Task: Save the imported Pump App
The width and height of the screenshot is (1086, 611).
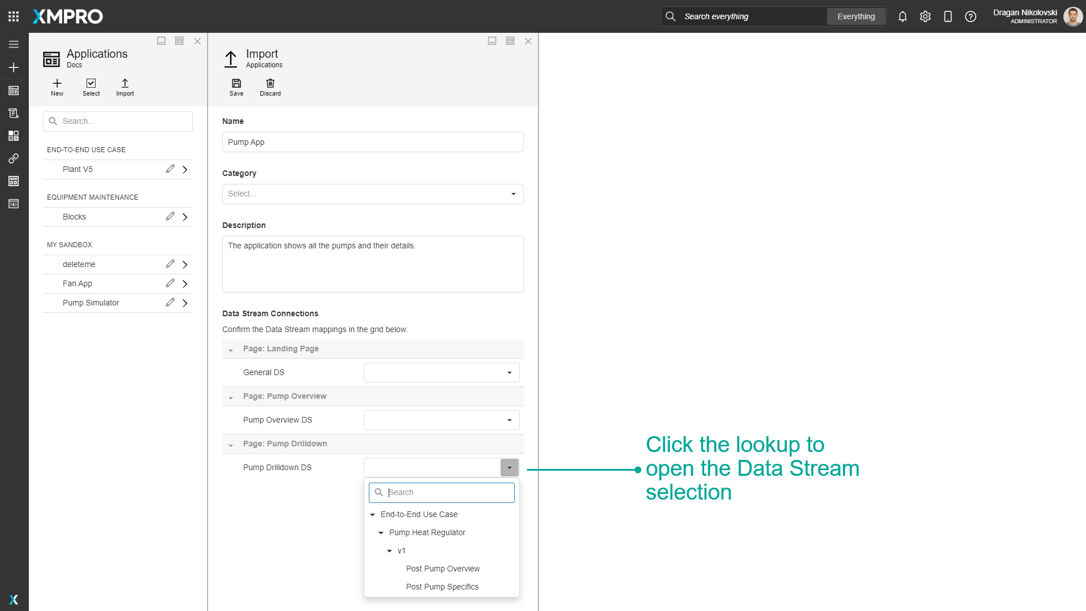Action: [236, 87]
